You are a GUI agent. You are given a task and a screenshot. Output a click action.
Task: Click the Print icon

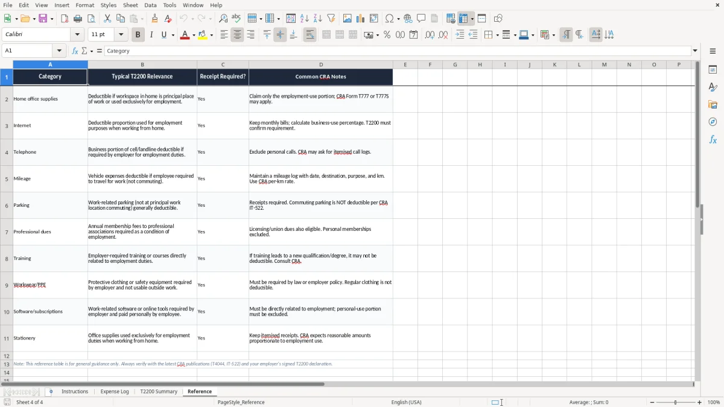78,19
